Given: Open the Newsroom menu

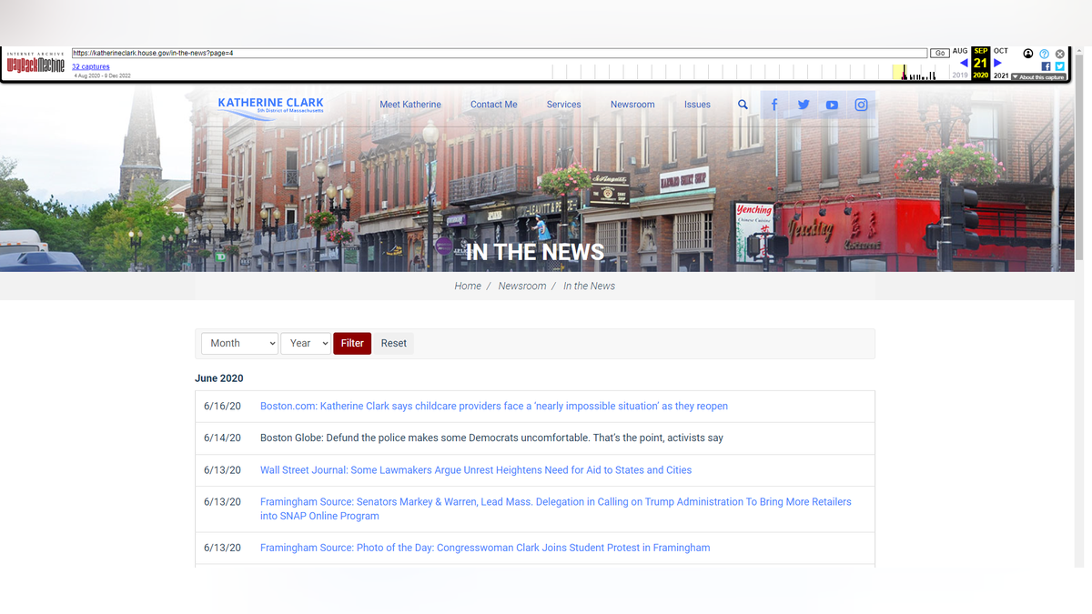Looking at the screenshot, I should pyautogui.click(x=632, y=105).
